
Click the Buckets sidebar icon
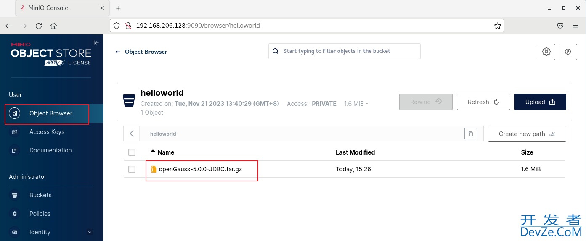pos(15,195)
